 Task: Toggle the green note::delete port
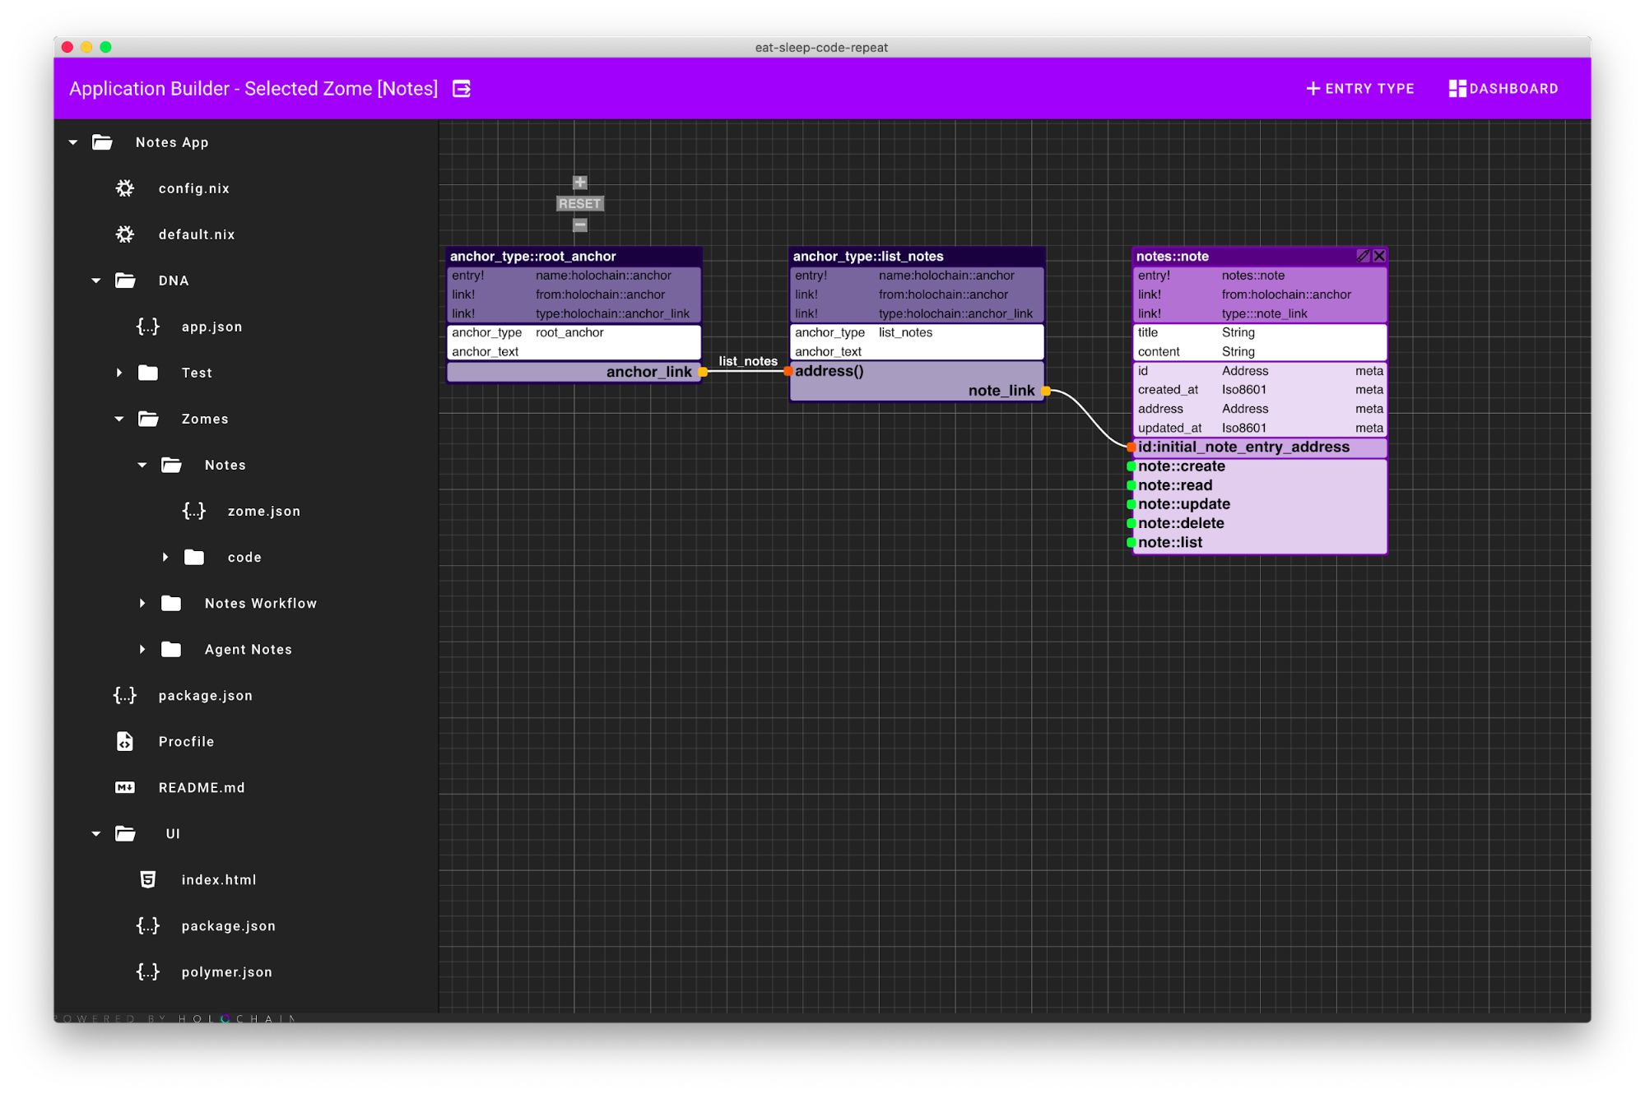click(1132, 523)
